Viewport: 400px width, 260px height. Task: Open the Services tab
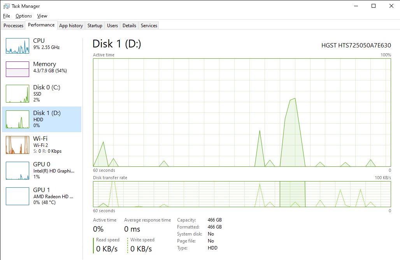tap(149, 26)
